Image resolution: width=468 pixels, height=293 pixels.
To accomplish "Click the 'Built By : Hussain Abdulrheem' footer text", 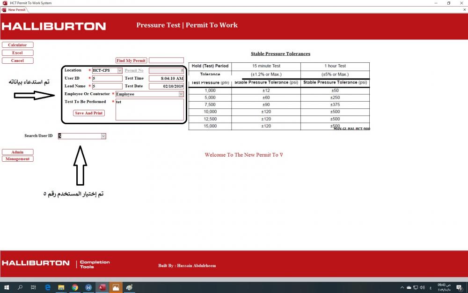I will point(187,265).
